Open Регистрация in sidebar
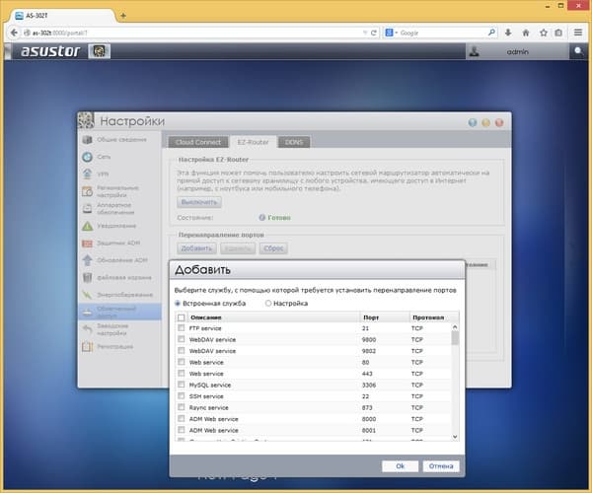The image size is (592, 493). click(119, 347)
